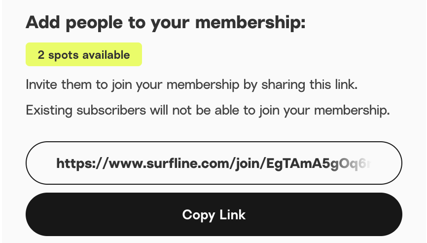Focus the surfline.com join link field
This screenshot has width=427, height=243.
coord(214,163)
